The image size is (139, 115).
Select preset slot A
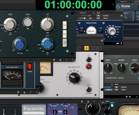86,48
